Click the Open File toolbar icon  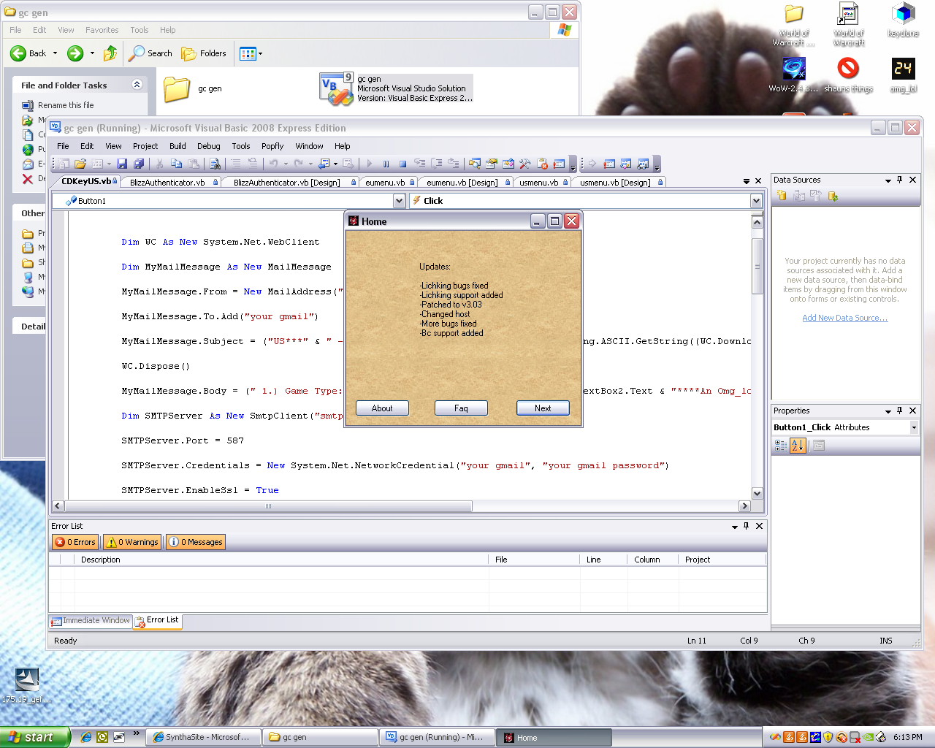(x=80, y=164)
